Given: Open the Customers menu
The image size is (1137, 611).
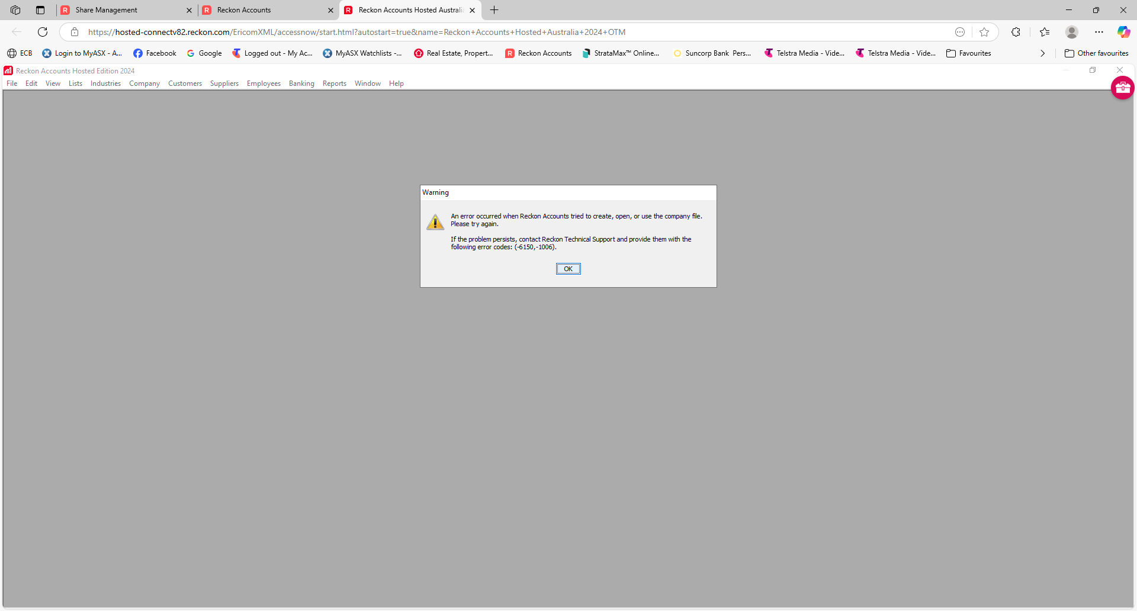Looking at the screenshot, I should [185, 83].
